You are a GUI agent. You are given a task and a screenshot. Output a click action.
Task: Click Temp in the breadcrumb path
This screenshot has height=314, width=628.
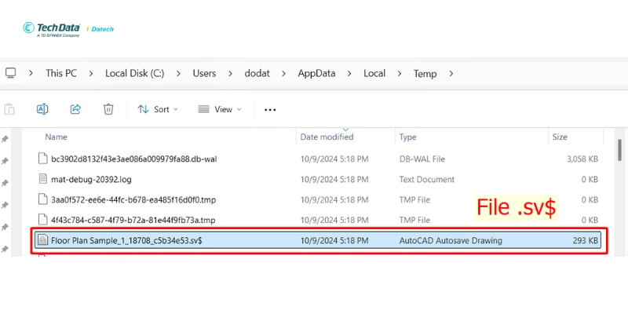click(425, 74)
